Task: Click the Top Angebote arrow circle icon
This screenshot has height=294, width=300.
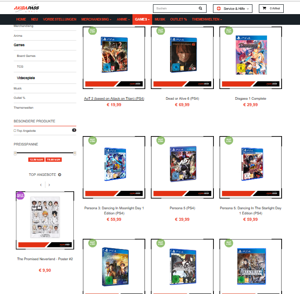Action: 60,175
